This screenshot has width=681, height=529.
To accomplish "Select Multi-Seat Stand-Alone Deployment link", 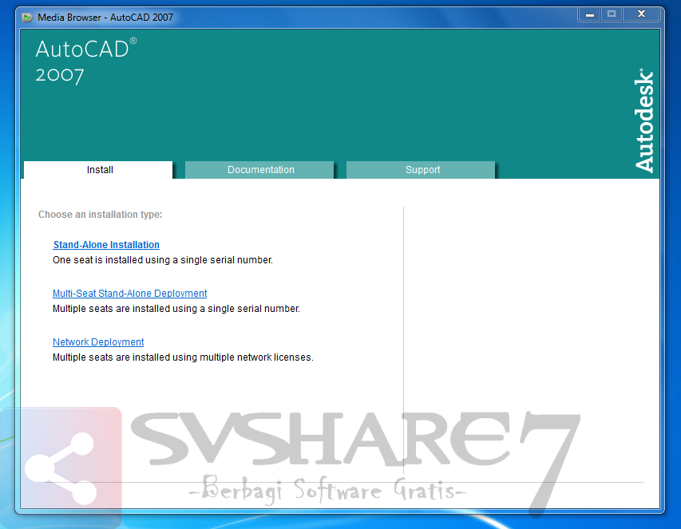I will pos(130,294).
